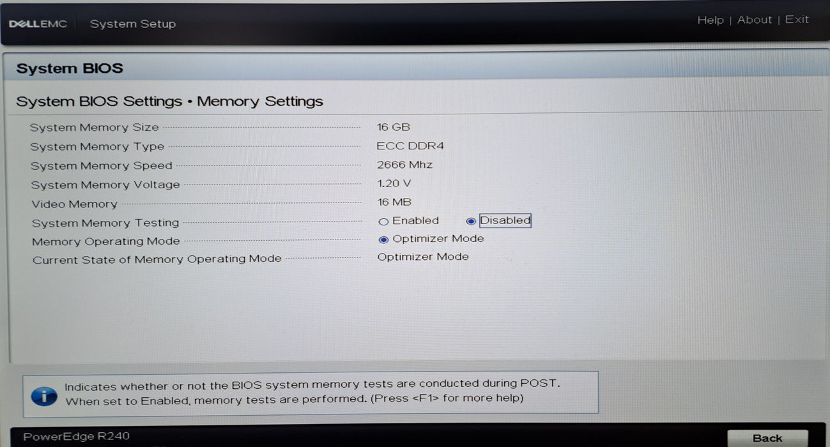Click the 2666 Mhz value
The height and width of the screenshot is (447, 830).
point(404,165)
